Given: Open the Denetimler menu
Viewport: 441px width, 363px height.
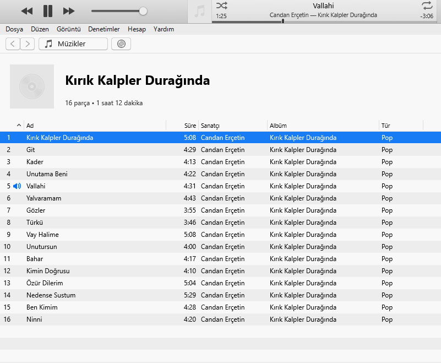Looking at the screenshot, I should click(104, 29).
